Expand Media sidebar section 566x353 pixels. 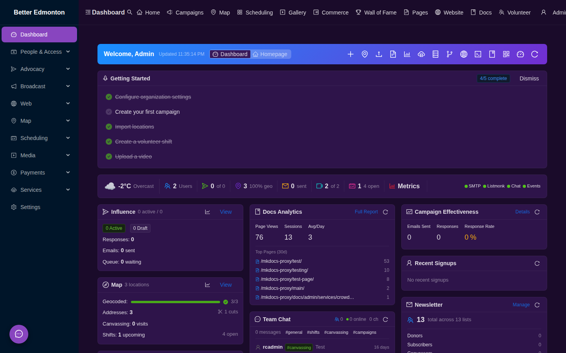pyautogui.click(x=39, y=155)
